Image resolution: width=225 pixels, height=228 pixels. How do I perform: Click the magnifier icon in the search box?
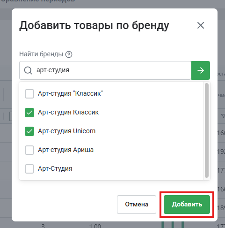pos(28,70)
